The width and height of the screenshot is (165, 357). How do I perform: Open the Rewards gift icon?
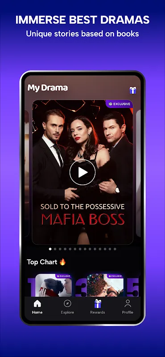point(98,303)
